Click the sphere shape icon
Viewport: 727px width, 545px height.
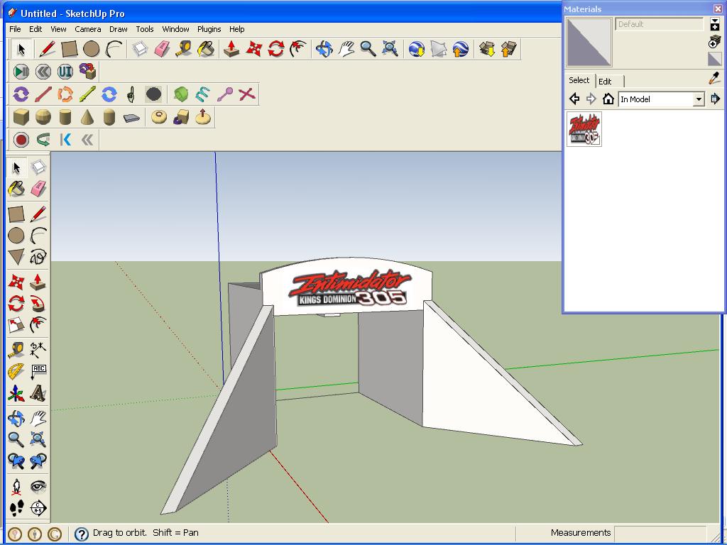click(x=43, y=117)
